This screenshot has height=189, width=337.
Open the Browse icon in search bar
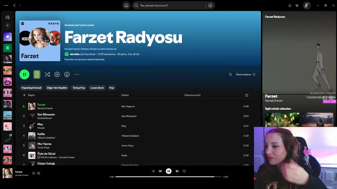(x=210, y=6)
